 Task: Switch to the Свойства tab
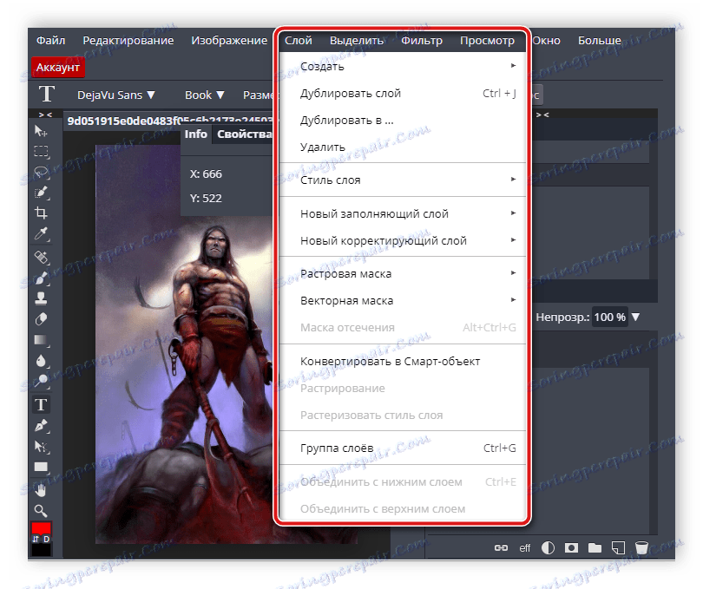pyautogui.click(x=244, y=134)
